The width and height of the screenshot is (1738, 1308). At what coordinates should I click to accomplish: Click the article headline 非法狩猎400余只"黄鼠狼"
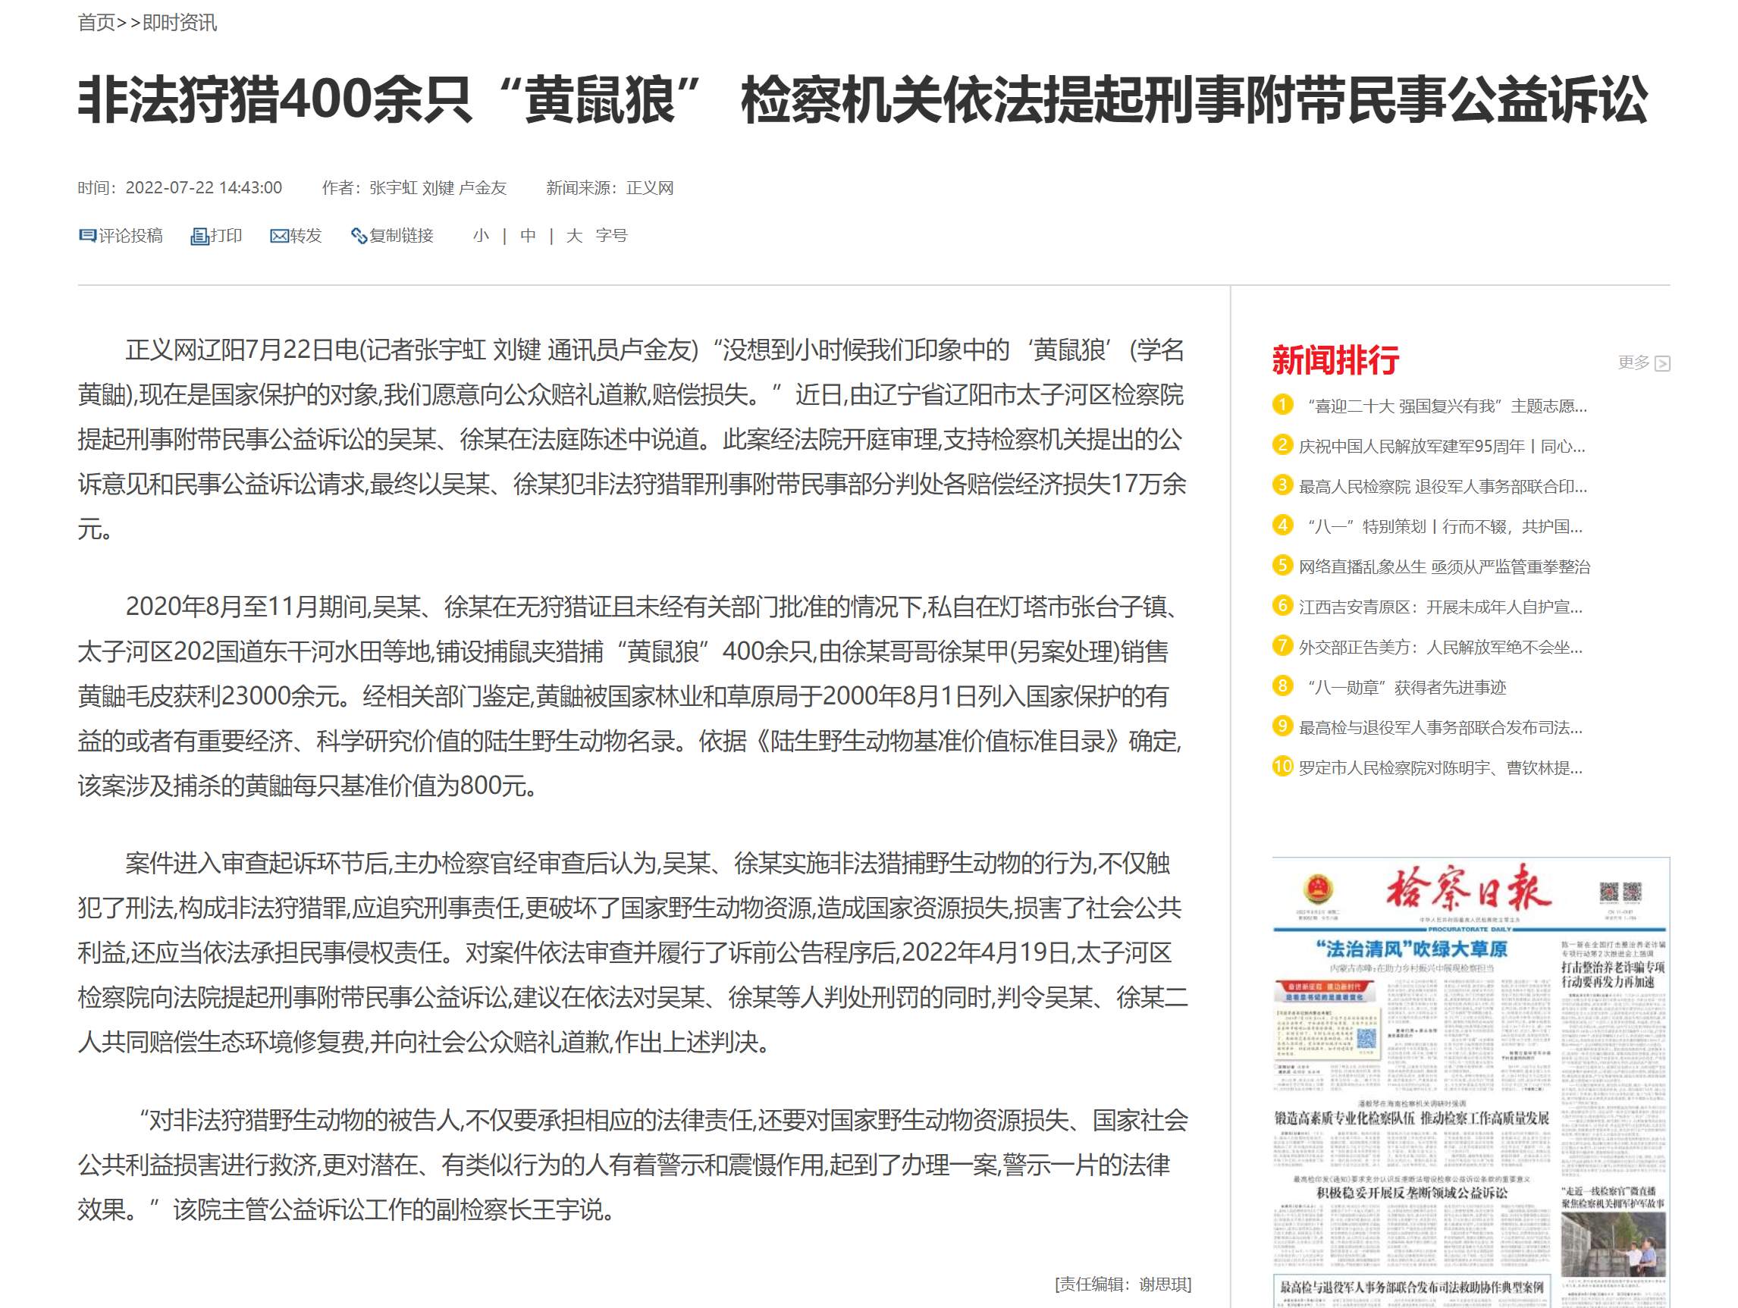pyautogui.click(x=862, y=101)
